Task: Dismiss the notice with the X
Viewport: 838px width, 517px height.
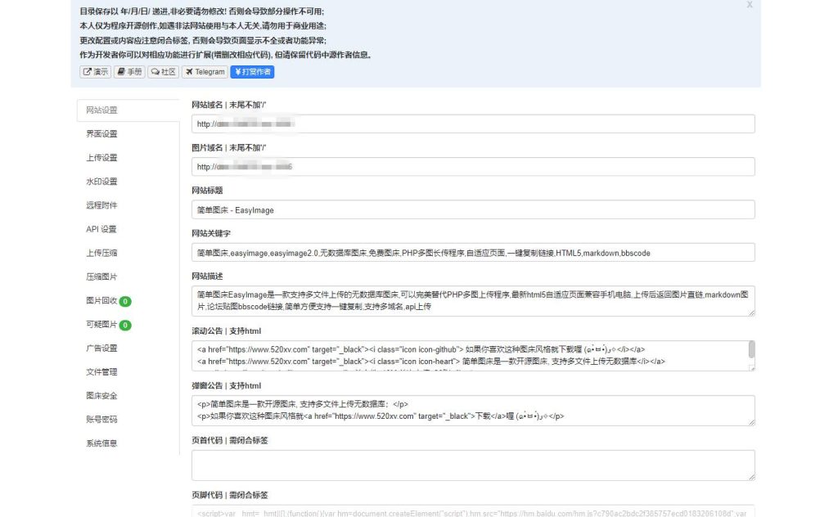Action: click(x=750, y=5)
